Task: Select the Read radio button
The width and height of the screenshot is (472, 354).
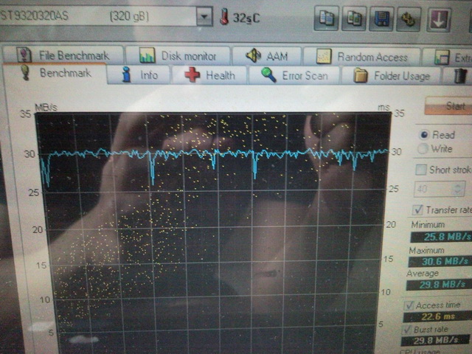Action: pos(423,135)
